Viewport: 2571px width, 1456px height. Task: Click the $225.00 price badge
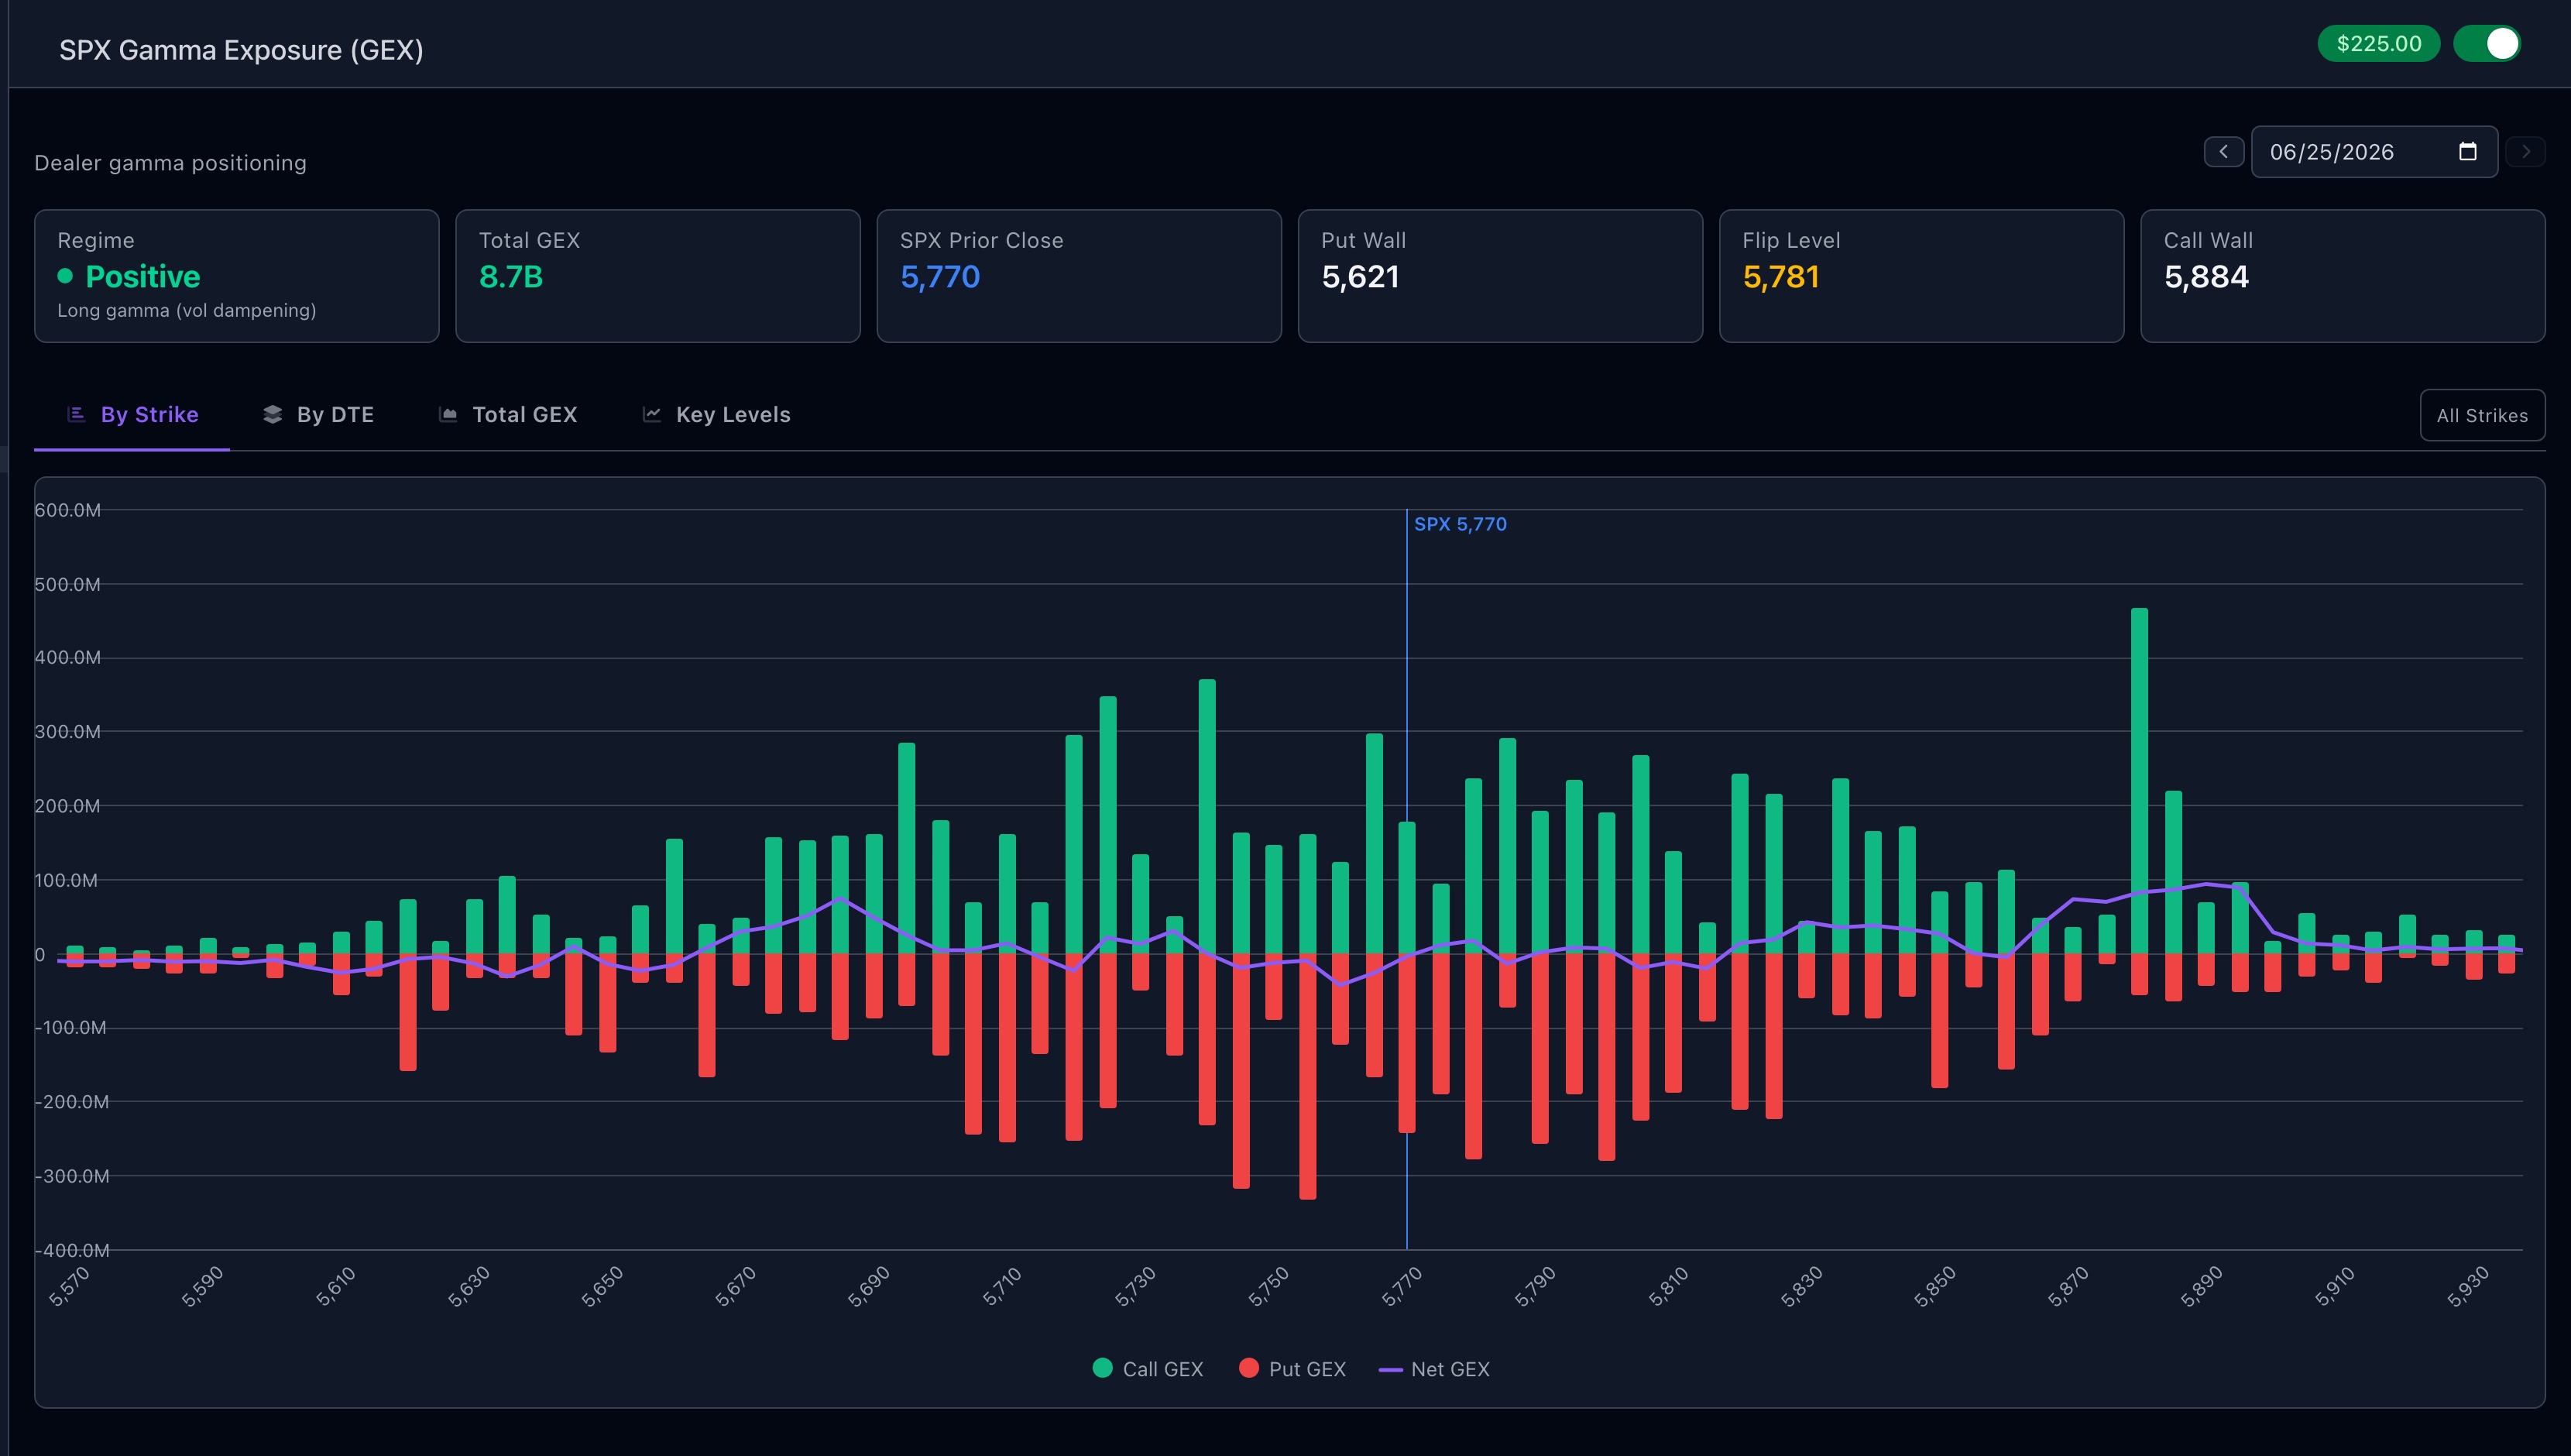tap(2378, 44)
